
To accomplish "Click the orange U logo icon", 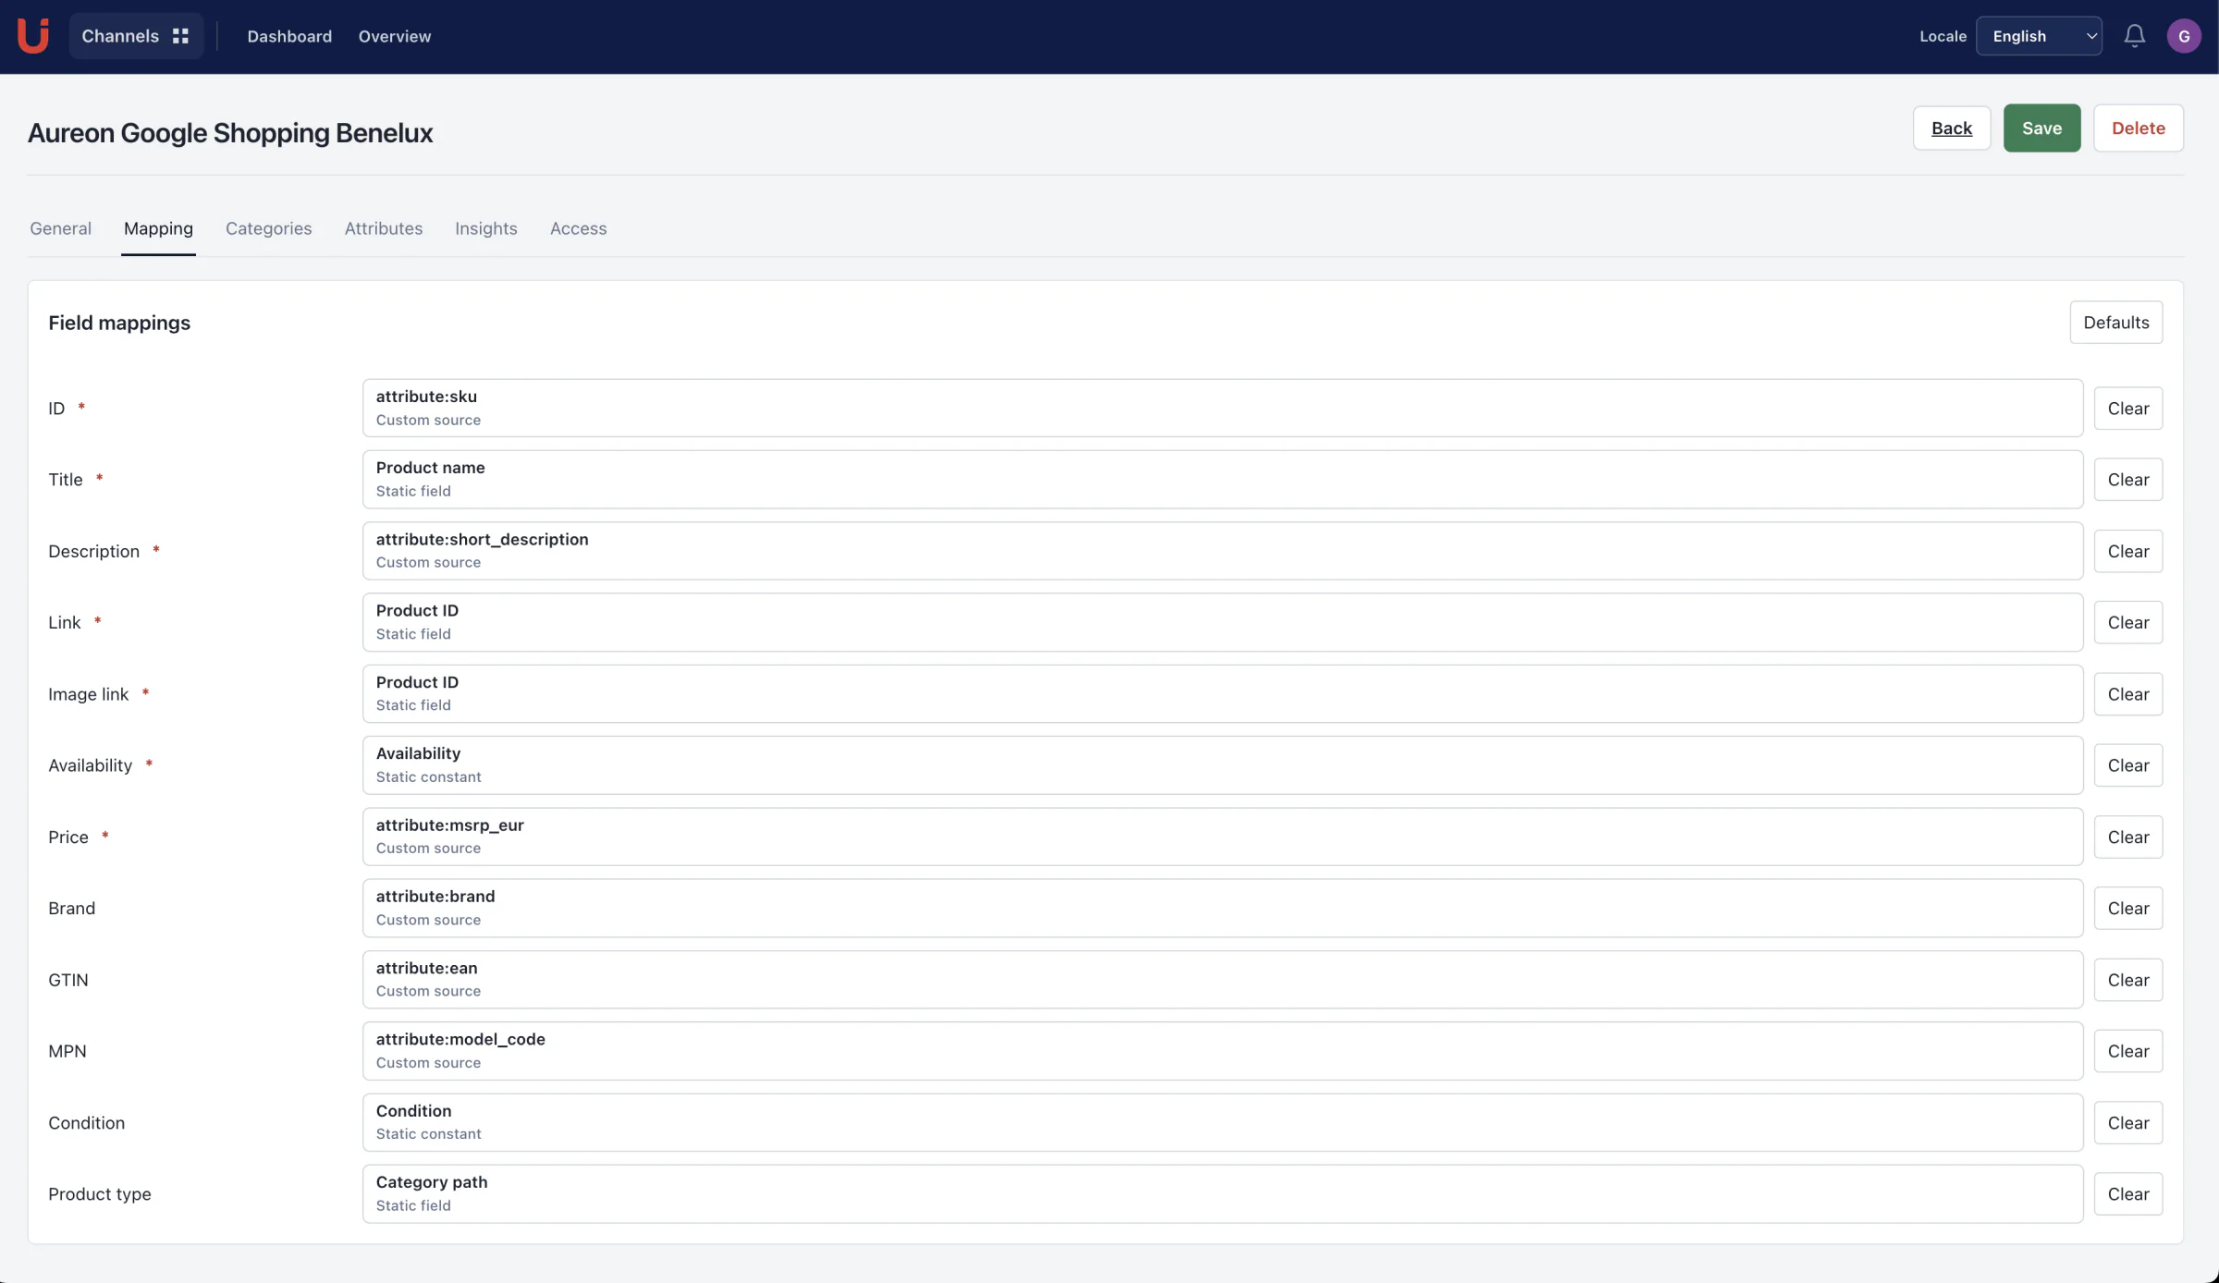I will coord(33,36).
